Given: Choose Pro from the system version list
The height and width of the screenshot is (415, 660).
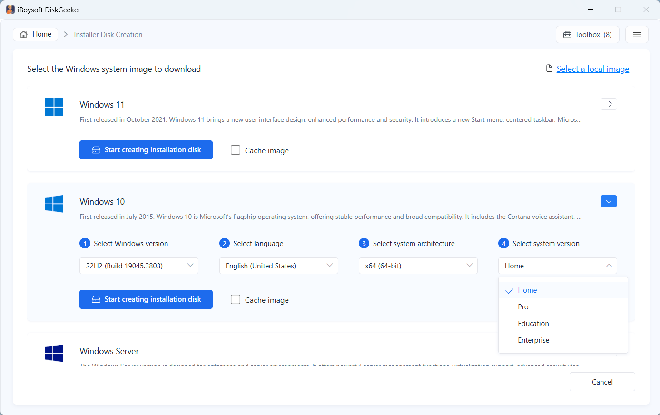Looking at the screenshot, I should pos(563,307).
